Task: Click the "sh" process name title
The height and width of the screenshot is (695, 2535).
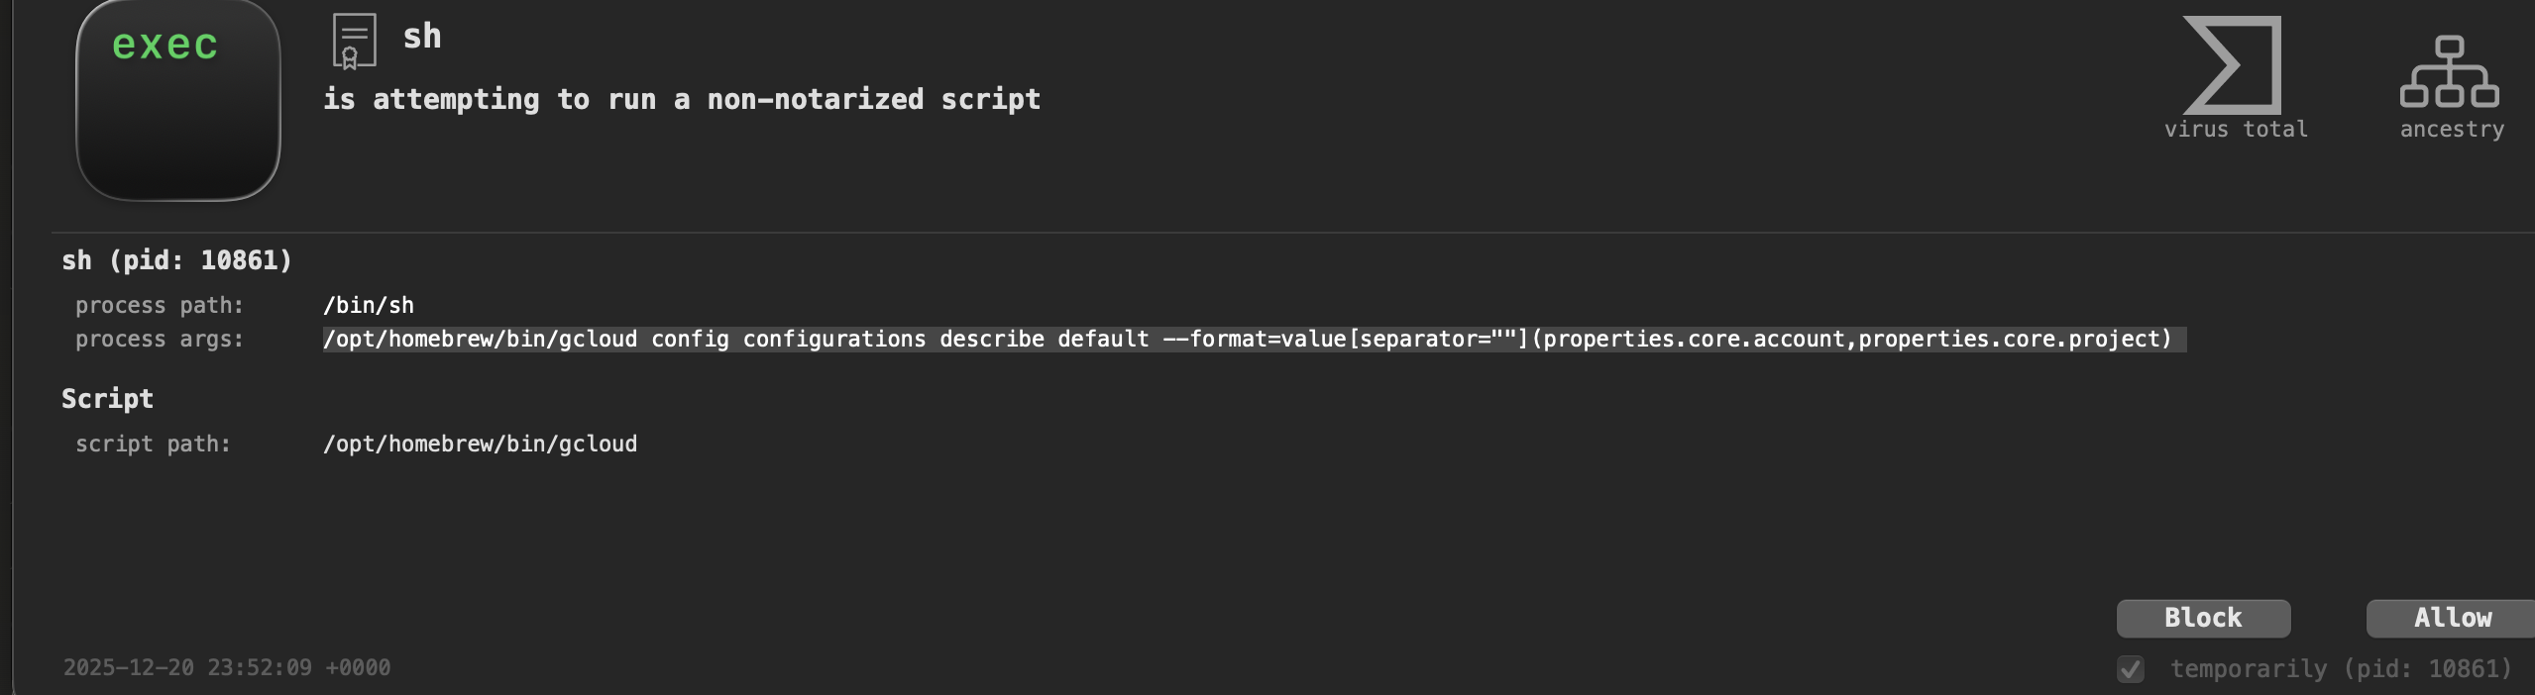Action: tap(422, 37)
